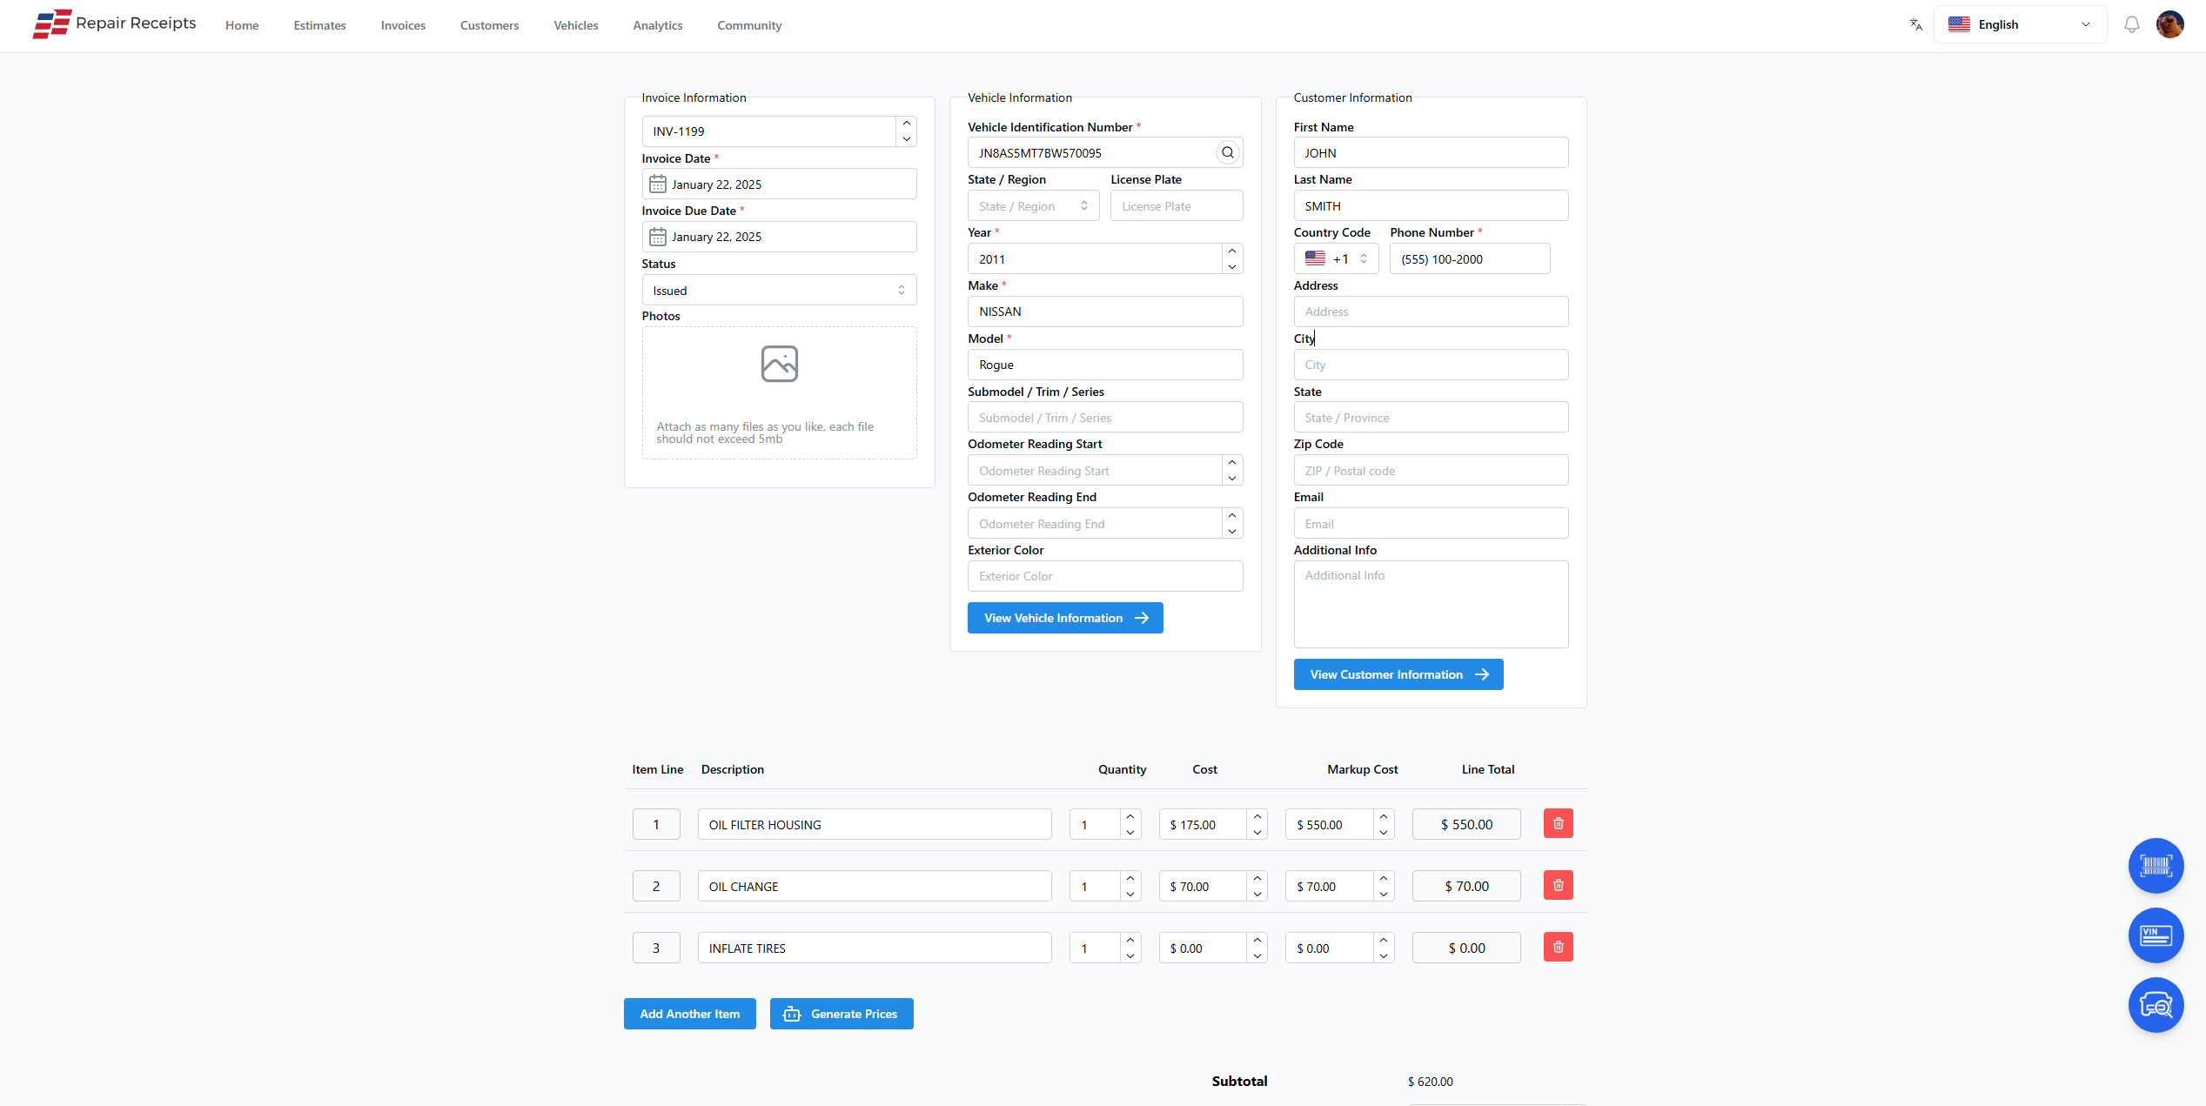Screen dimensions: 2206x1106
Task: Increase quantity for OIL FILTER HOUSING
Action: (1130, 816)
